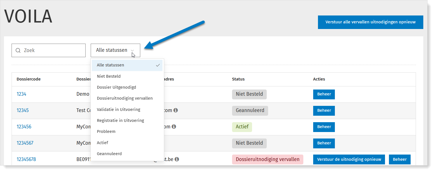This screenshot has height=172, width=434.
Task: Pick the Dossieruitnodiging vervallen filter option
Action: (127, 98)
